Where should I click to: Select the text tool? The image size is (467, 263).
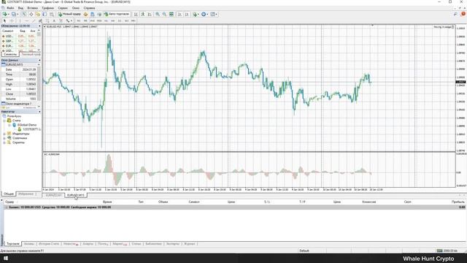pyautogui.click(x=54, y=21)
